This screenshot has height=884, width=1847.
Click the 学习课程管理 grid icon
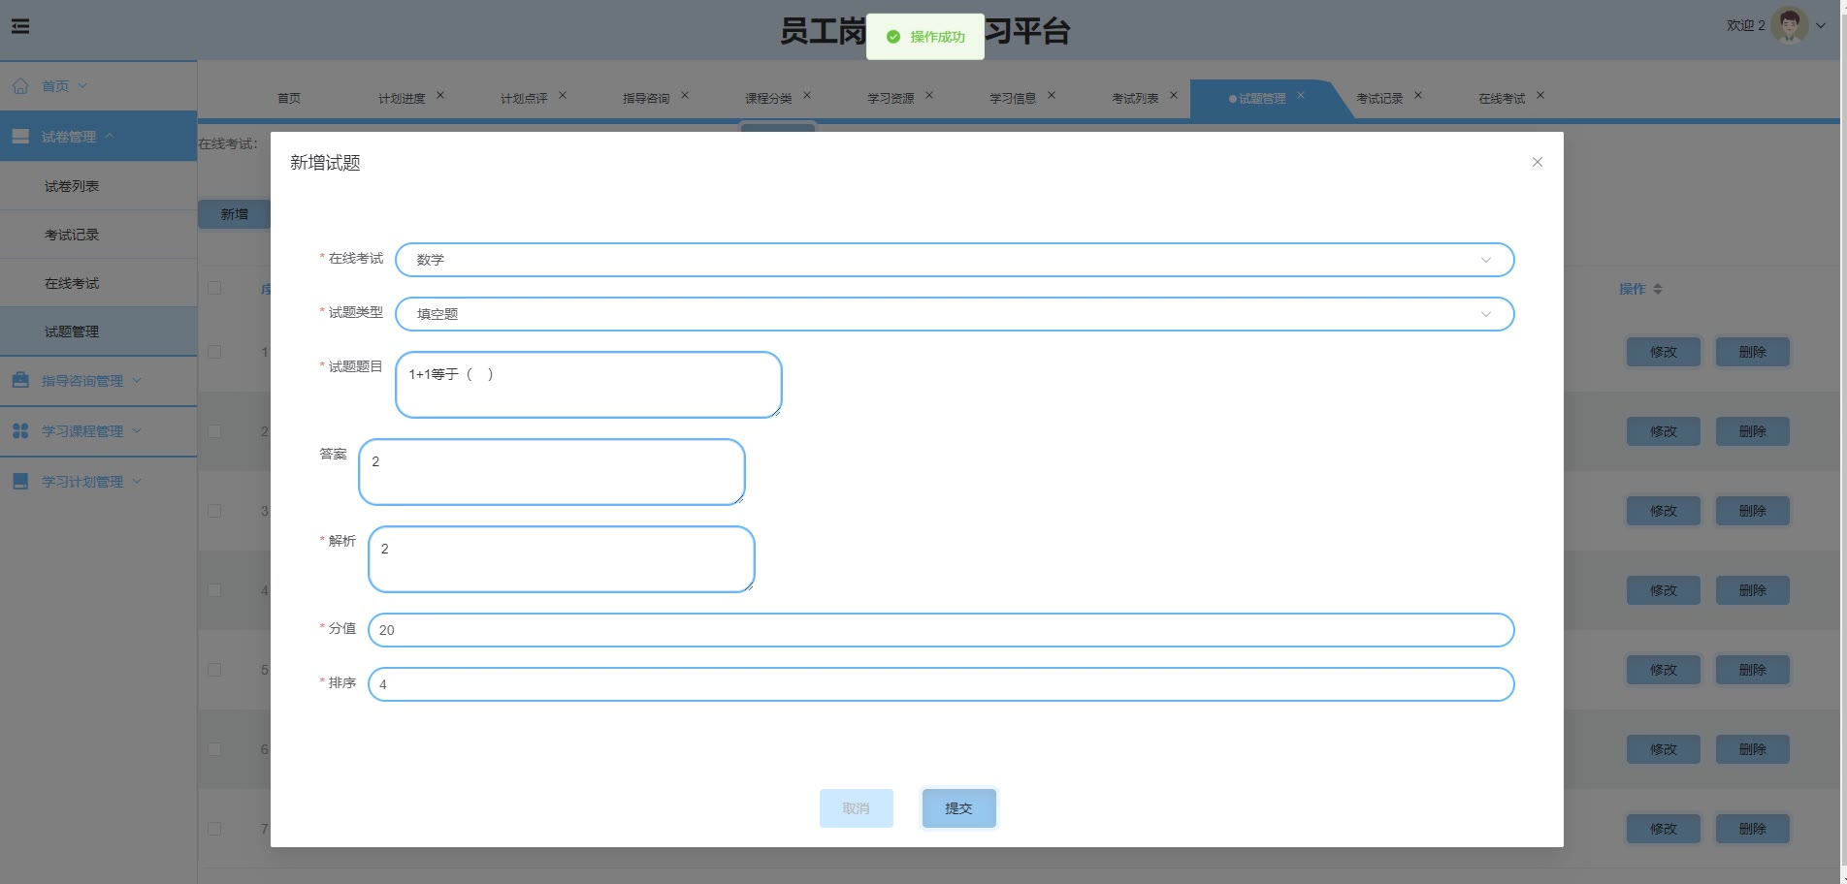(20, 431)
